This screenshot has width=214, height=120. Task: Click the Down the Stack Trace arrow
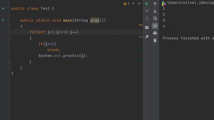pyautogui.click(x=155, y=11)
